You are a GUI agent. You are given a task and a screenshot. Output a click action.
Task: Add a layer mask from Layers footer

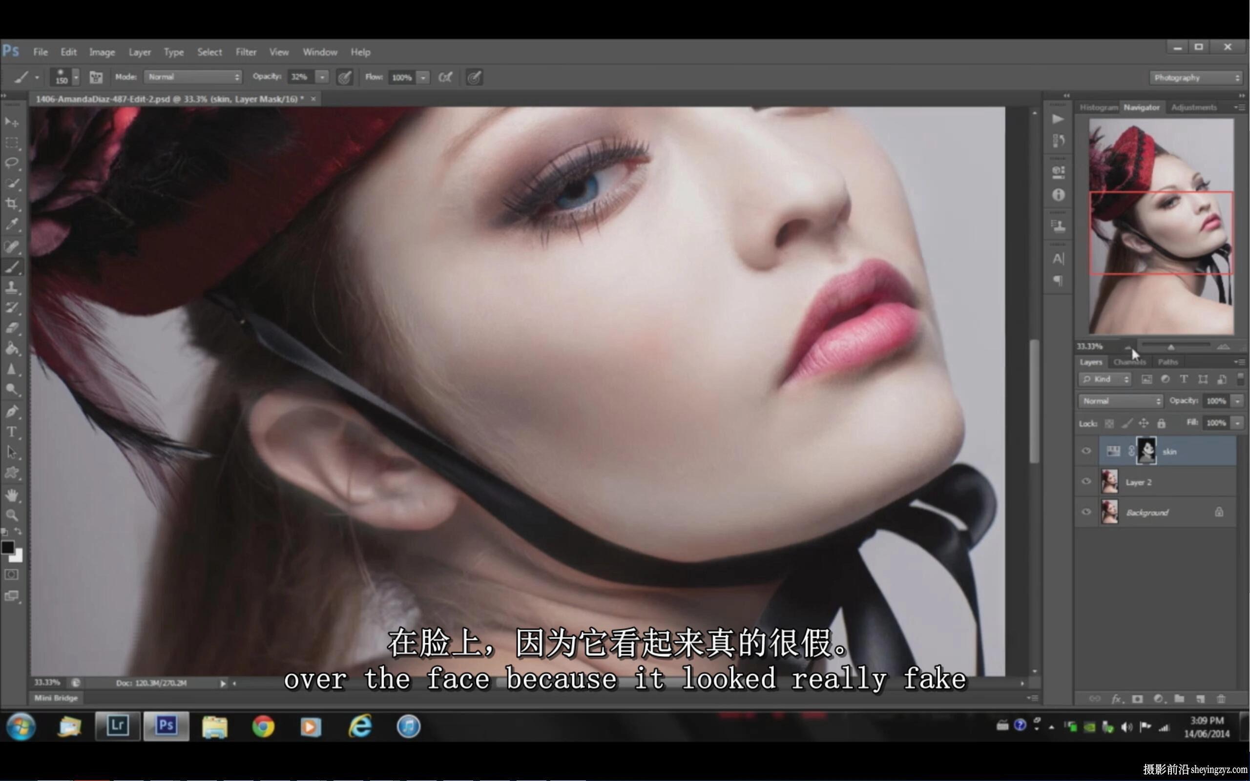pos(1137,699)
